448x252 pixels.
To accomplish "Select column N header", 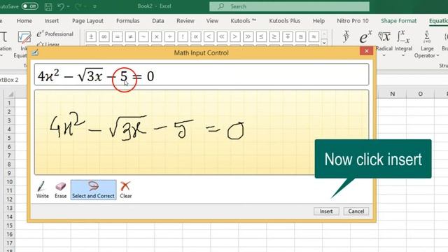I will (392, 94).
